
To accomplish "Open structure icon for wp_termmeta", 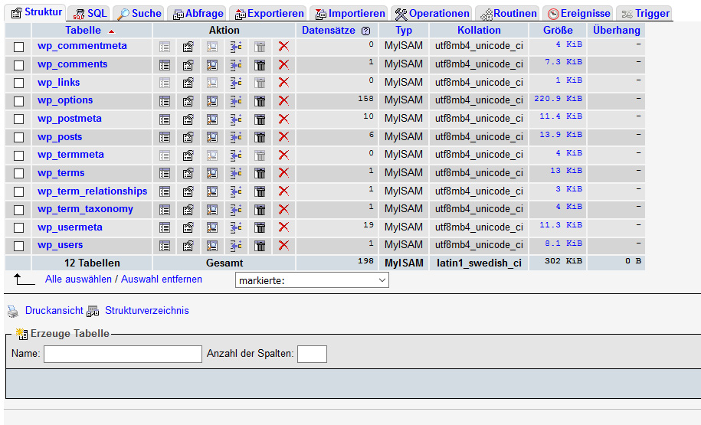I will (188, 155).
